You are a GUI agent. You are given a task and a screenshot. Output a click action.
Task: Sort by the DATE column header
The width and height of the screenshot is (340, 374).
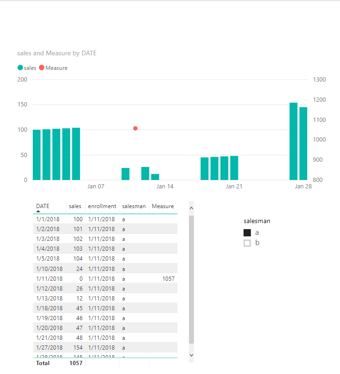point(43,206)
